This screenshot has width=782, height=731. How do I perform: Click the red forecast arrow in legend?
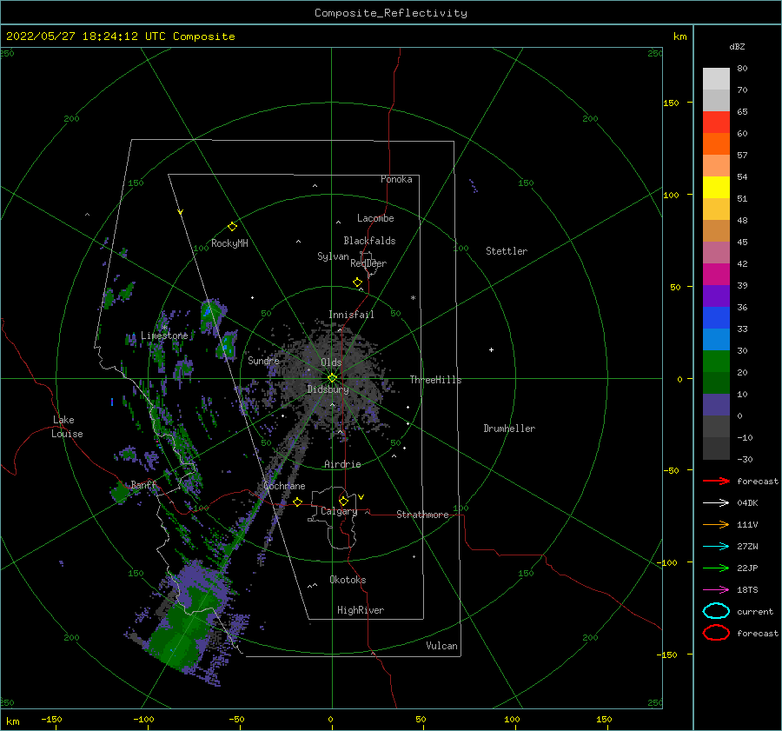click(716, 481)
